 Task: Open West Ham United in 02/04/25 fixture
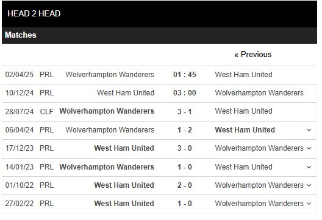click(243, 75)
